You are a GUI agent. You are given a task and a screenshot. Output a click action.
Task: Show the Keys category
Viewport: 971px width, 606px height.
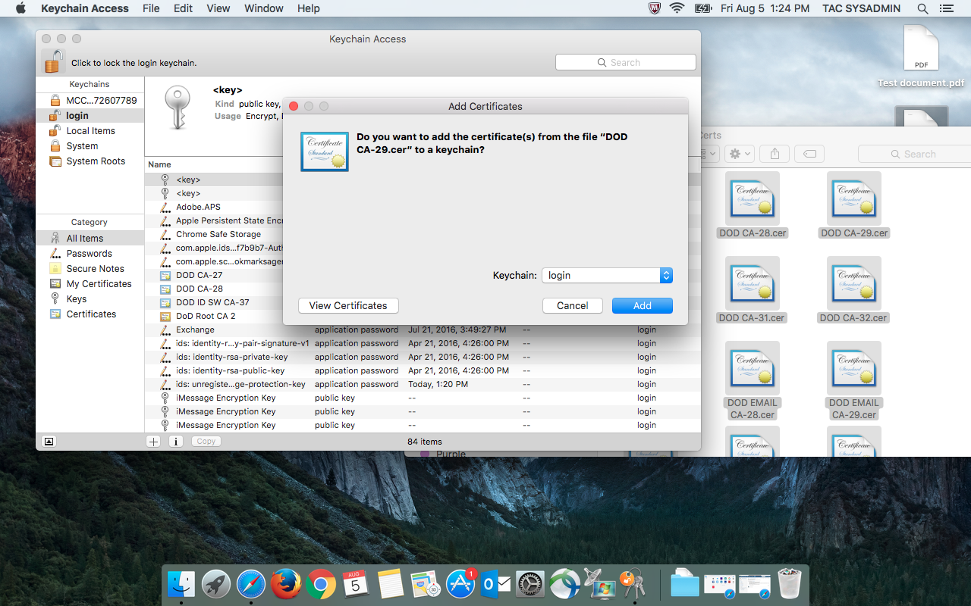point(90,299)
